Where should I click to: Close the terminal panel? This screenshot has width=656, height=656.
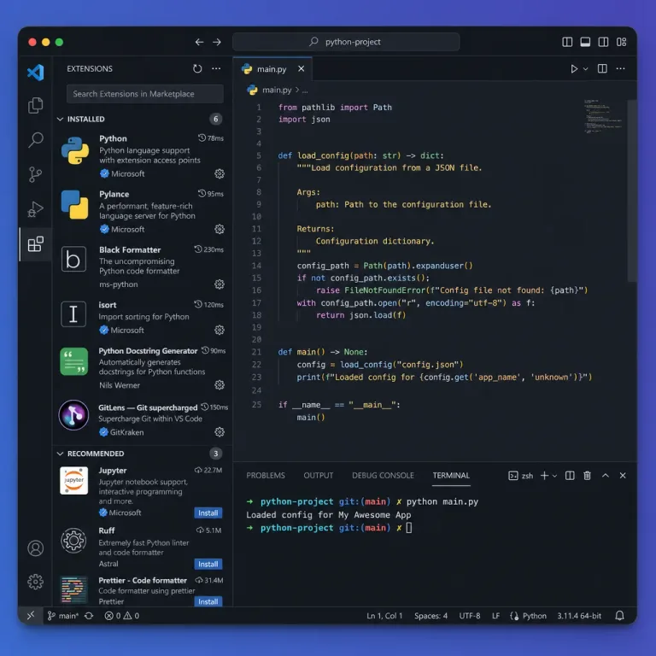pos(623,476)
